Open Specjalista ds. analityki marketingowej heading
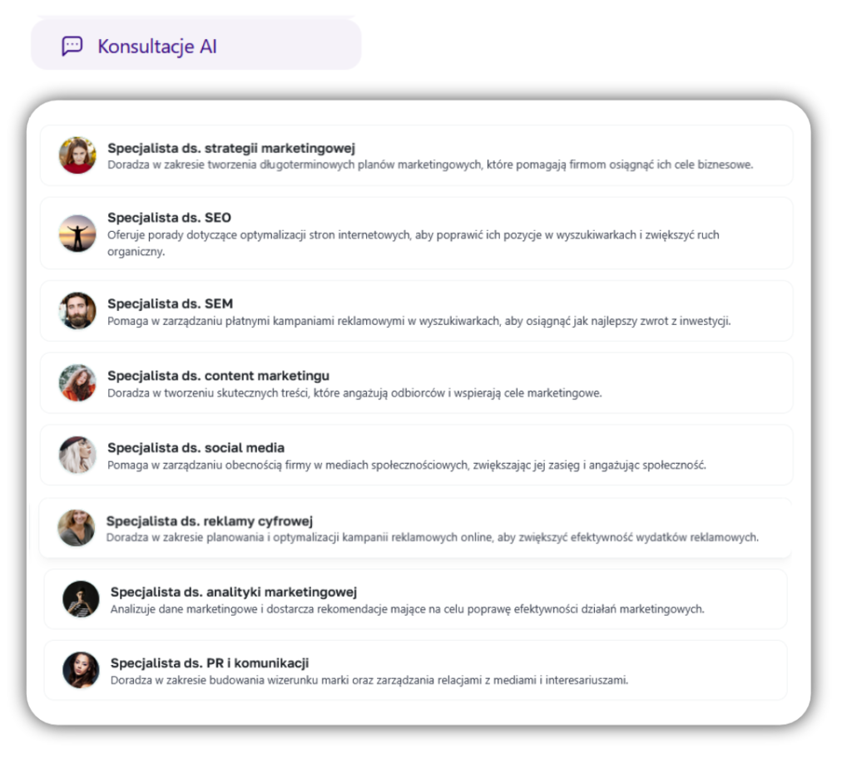Viewport: 852px width, 773px height. coord(234,593)
